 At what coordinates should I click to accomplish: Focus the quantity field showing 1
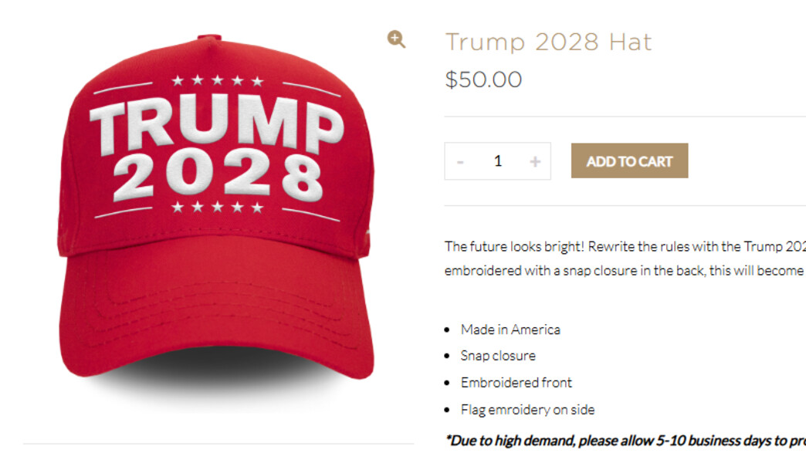[x=498, y=161]
